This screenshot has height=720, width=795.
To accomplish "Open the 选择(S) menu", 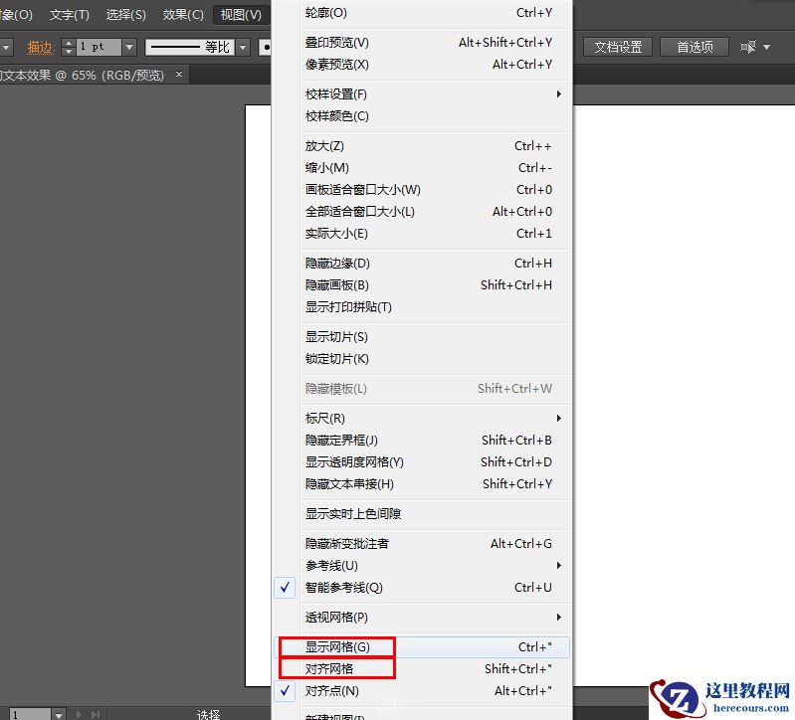I will (125, 15).
